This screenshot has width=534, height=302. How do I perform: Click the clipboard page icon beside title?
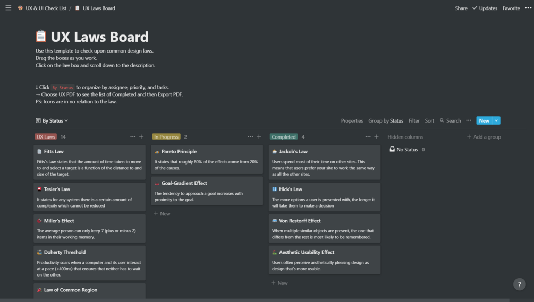(41, 37)
